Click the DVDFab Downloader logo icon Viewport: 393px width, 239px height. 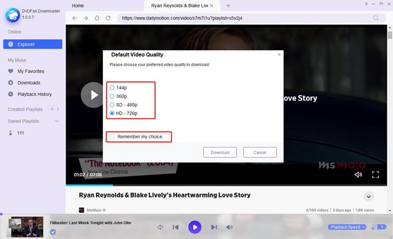point(13,15)
